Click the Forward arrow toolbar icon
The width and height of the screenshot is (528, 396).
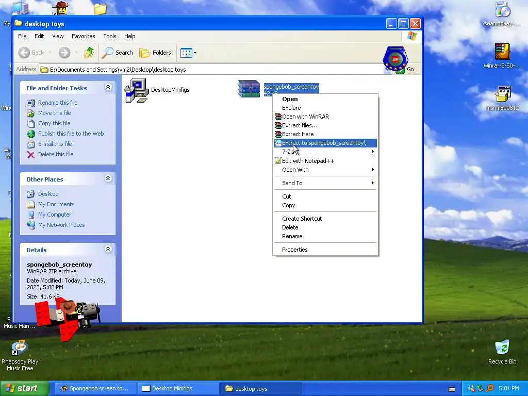64,53
